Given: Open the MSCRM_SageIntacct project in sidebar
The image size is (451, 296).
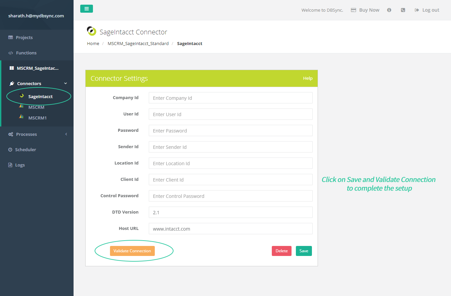Looking at the screenshot, I should coord(37,68).
